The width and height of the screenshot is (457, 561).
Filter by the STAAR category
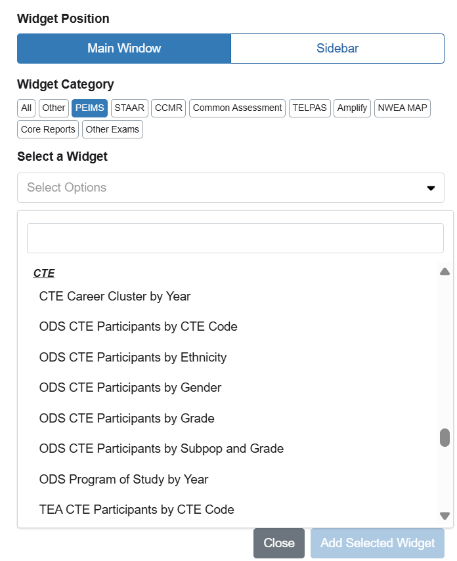pyautogui.click(x=129, y=108)
